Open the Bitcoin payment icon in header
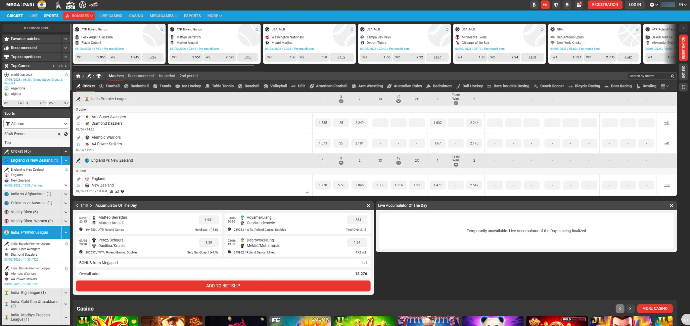This screenshot has width=690, height=326. tap(534, 5)
